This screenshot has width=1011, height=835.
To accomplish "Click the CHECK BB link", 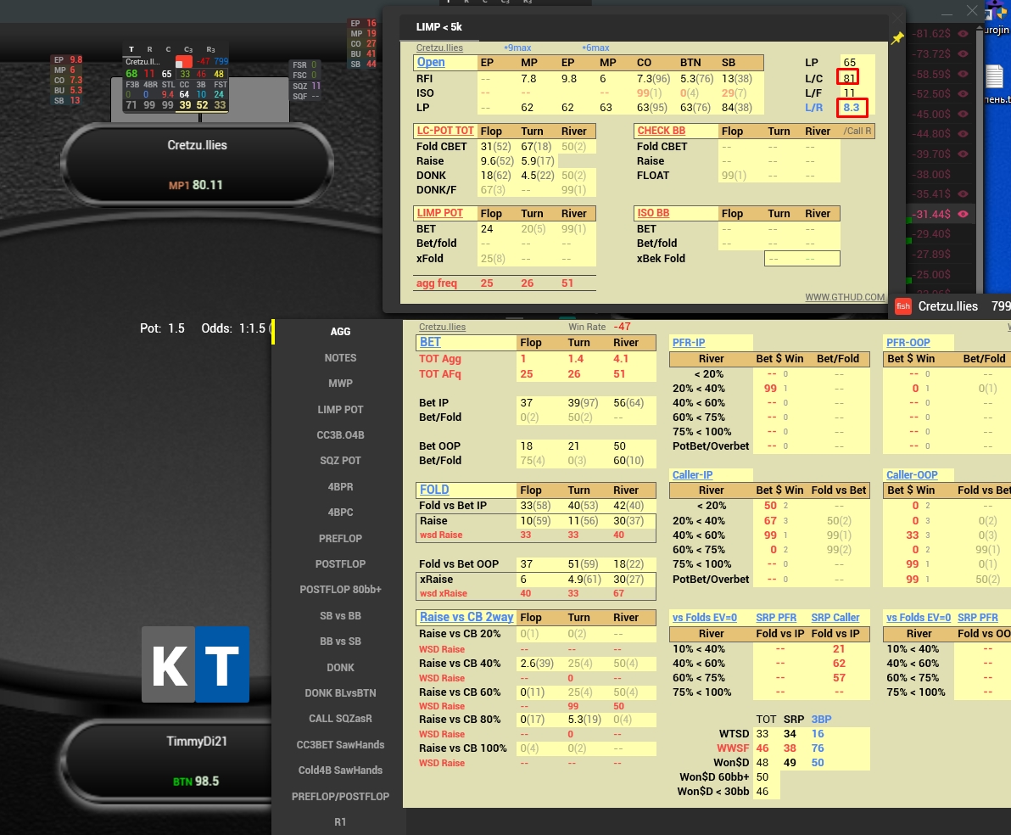I will [x=661, y=131].
